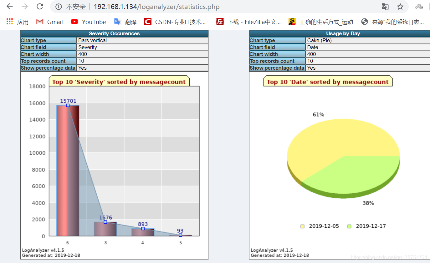
Task: Open the 正确的生活方式_运动 bookmark
Action: pos(321,22)
